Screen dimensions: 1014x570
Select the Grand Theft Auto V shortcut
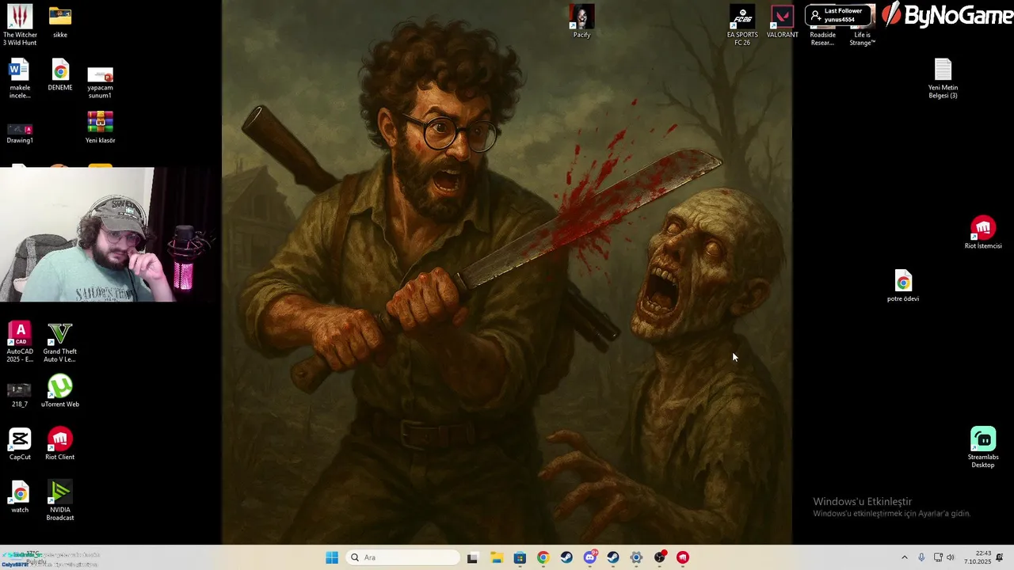pos(60,342)
